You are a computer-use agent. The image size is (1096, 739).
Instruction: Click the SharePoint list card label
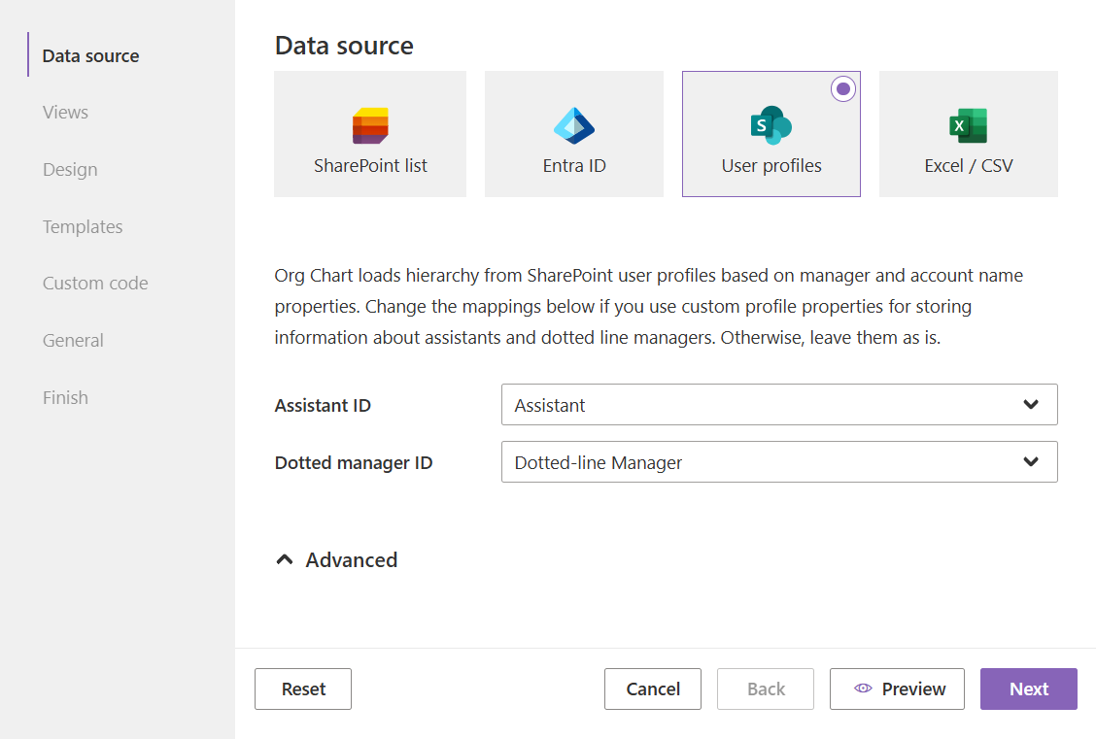[370, 166]
